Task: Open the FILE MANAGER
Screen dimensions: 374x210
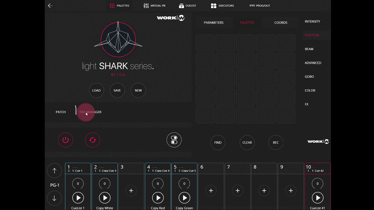Action: tap(91, 112)
